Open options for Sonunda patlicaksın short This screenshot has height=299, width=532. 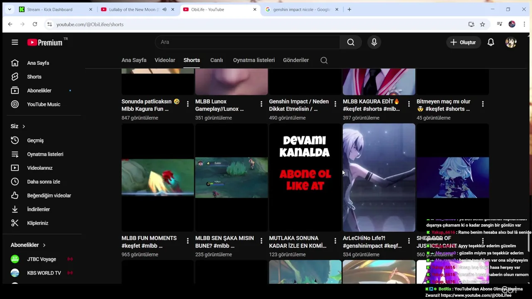(187, 104)
